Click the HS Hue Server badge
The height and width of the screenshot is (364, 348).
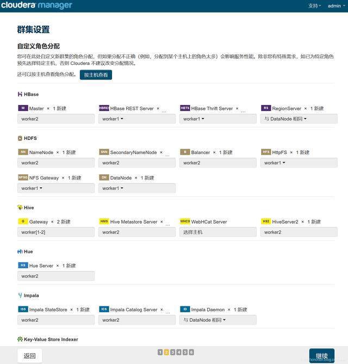23,265
